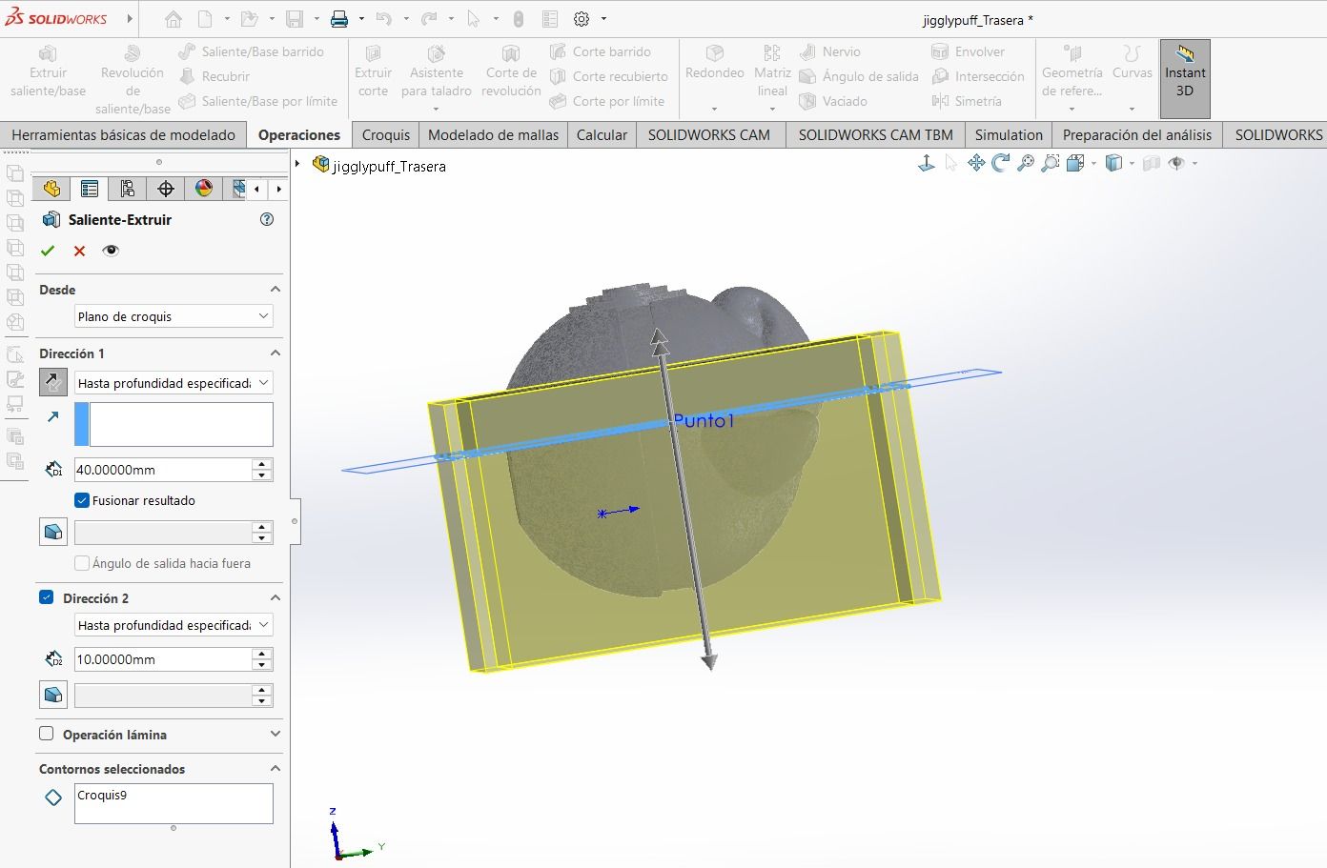Switch to FeatureManager design tree tab
This screenshot has width=1327, height=868.
pos(51,189)
